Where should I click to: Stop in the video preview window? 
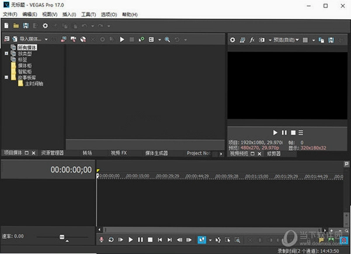pos(293,133)
